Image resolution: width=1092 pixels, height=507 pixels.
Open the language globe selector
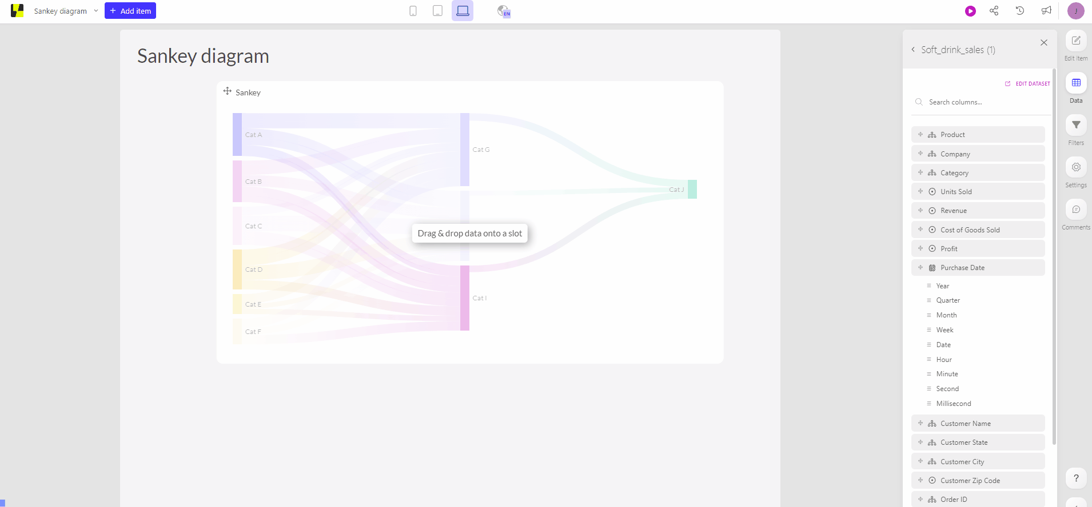[x=503, y=11]
